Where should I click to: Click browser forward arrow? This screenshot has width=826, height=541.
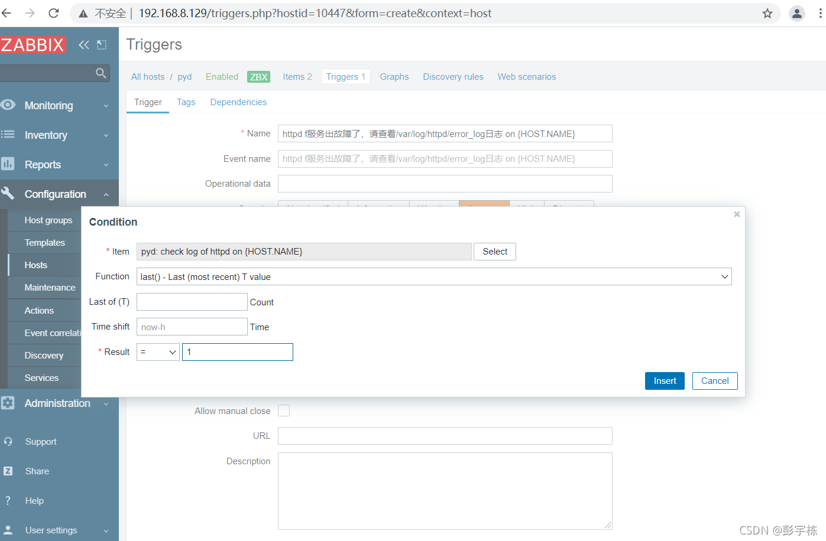[30, 13]
